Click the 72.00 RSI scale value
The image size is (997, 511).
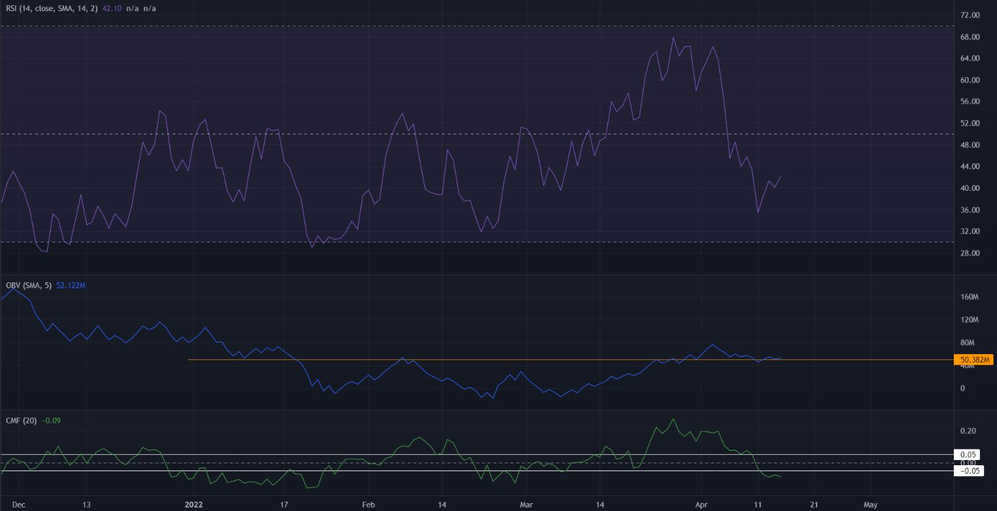970,15
